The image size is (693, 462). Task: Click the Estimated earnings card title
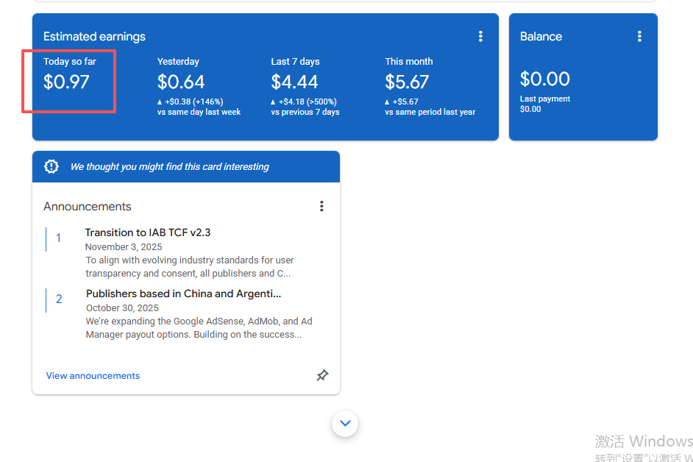pyautogui.click(x=94, y=37)
